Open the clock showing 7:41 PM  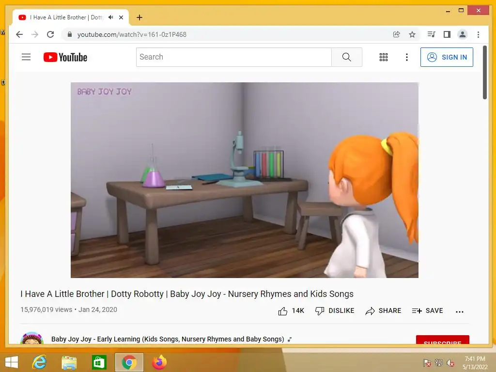click(x=475, y=362)
